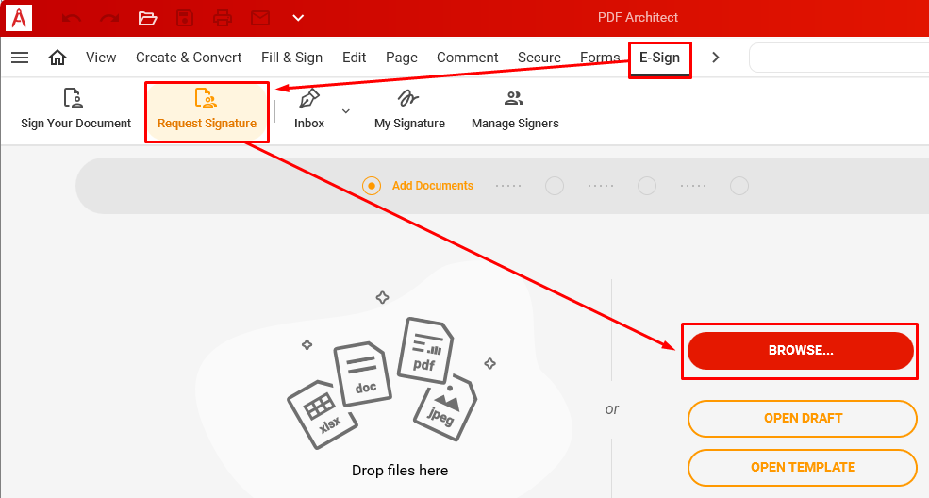Click Sign Your Document tool

point(75,110)
